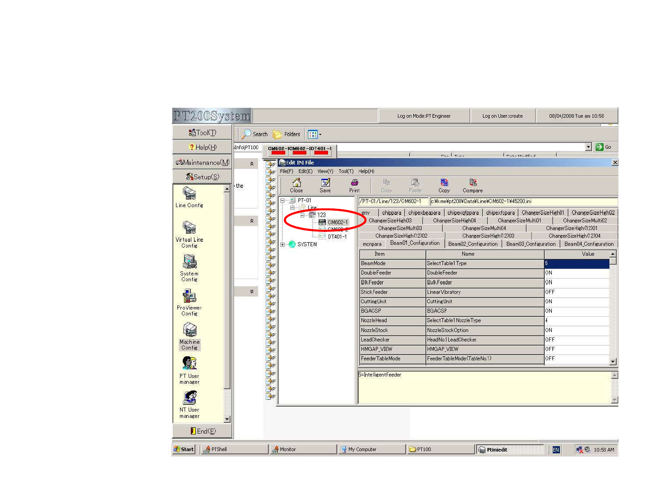645x483 pixels.
Task: Click the Maintenance(M) button
Action: click(203, 162)
